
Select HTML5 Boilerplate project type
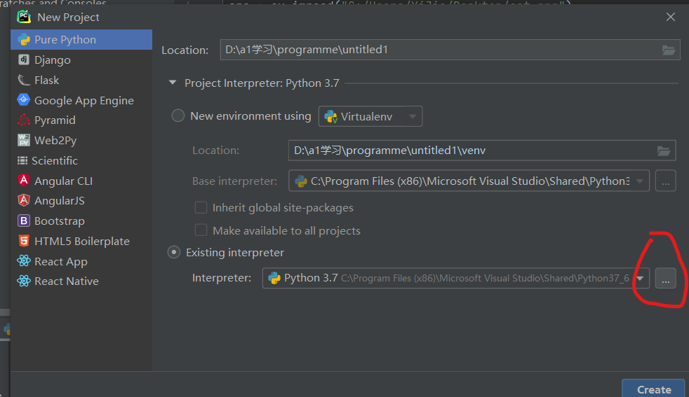[x=81, y=242]
